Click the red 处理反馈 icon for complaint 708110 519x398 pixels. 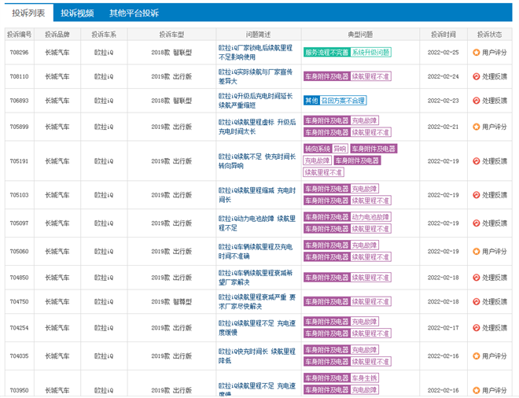pos(477,76)
